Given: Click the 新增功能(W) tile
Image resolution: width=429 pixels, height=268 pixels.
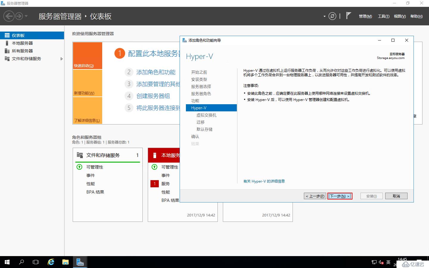Looking at the screenshot, I should pyautogui.click(x=88, y=83).
